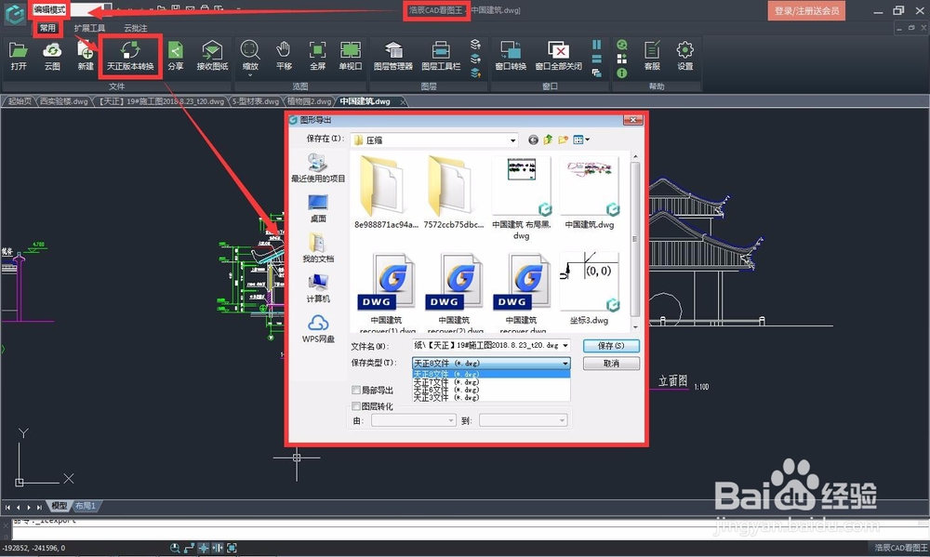Switch to the 云批注 ribbon tab
Viewport: 930px width, 557px height.
click(135, 28)
